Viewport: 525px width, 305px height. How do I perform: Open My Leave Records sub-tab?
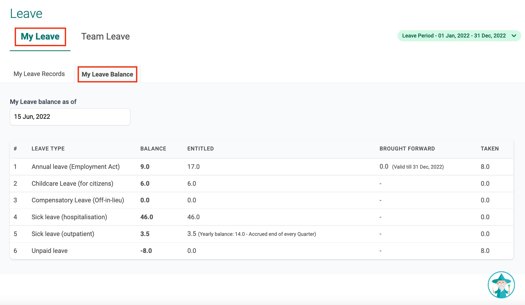(x=39, y=74)
